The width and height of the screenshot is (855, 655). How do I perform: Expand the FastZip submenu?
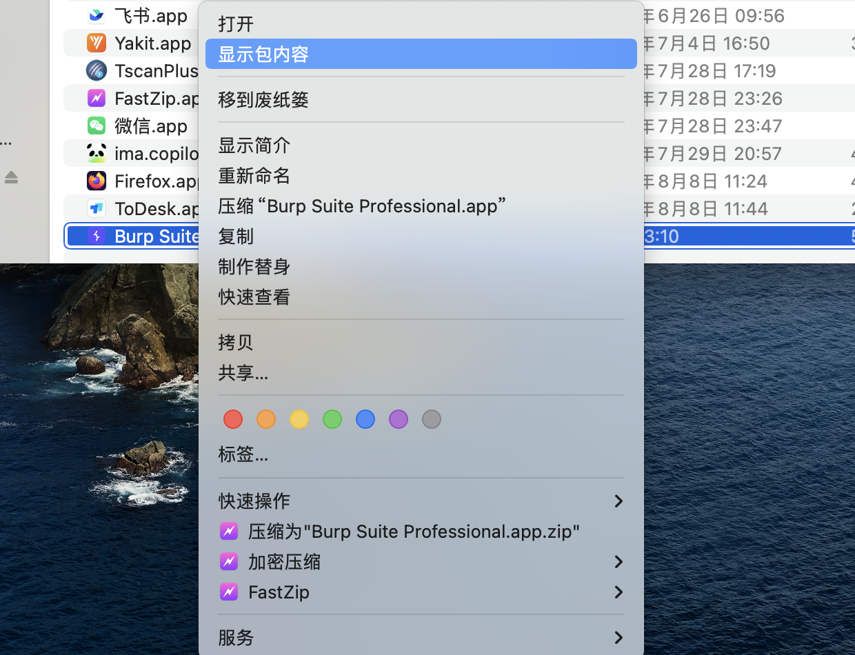[421, 592]
